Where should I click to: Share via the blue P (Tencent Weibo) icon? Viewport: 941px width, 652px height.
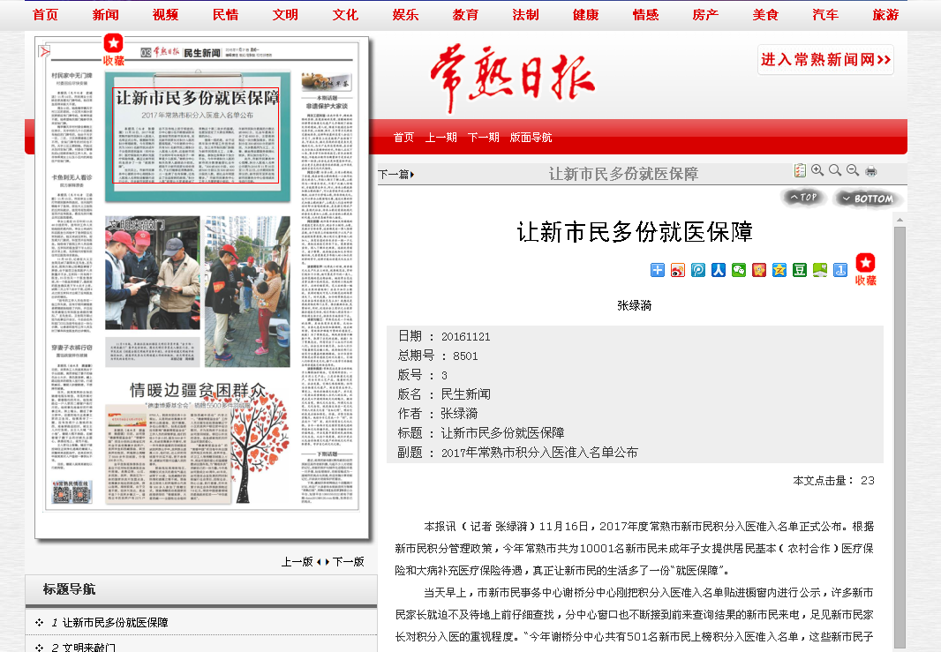tap(698, 270)
